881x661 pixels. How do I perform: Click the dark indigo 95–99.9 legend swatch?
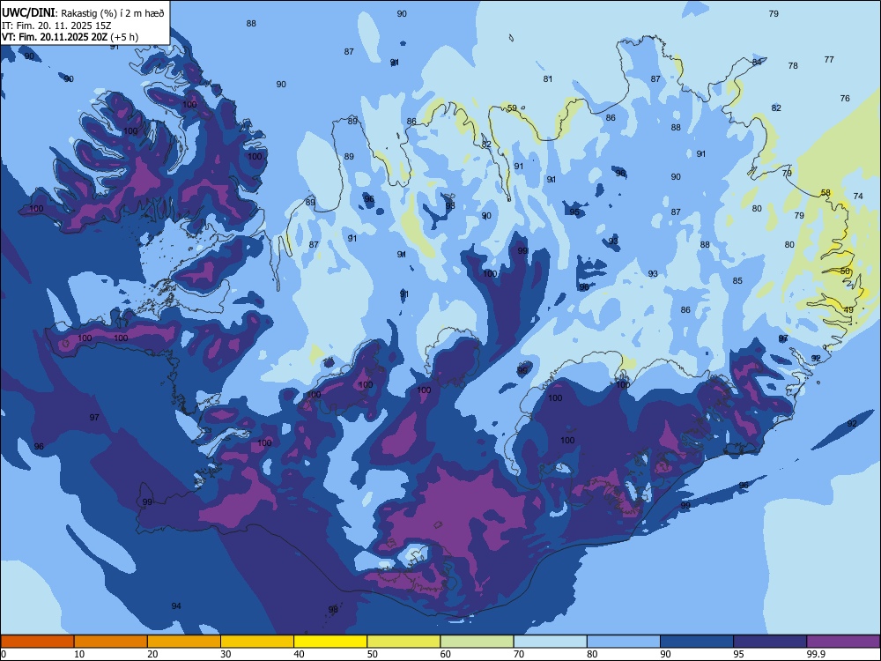tap(770, 642)
